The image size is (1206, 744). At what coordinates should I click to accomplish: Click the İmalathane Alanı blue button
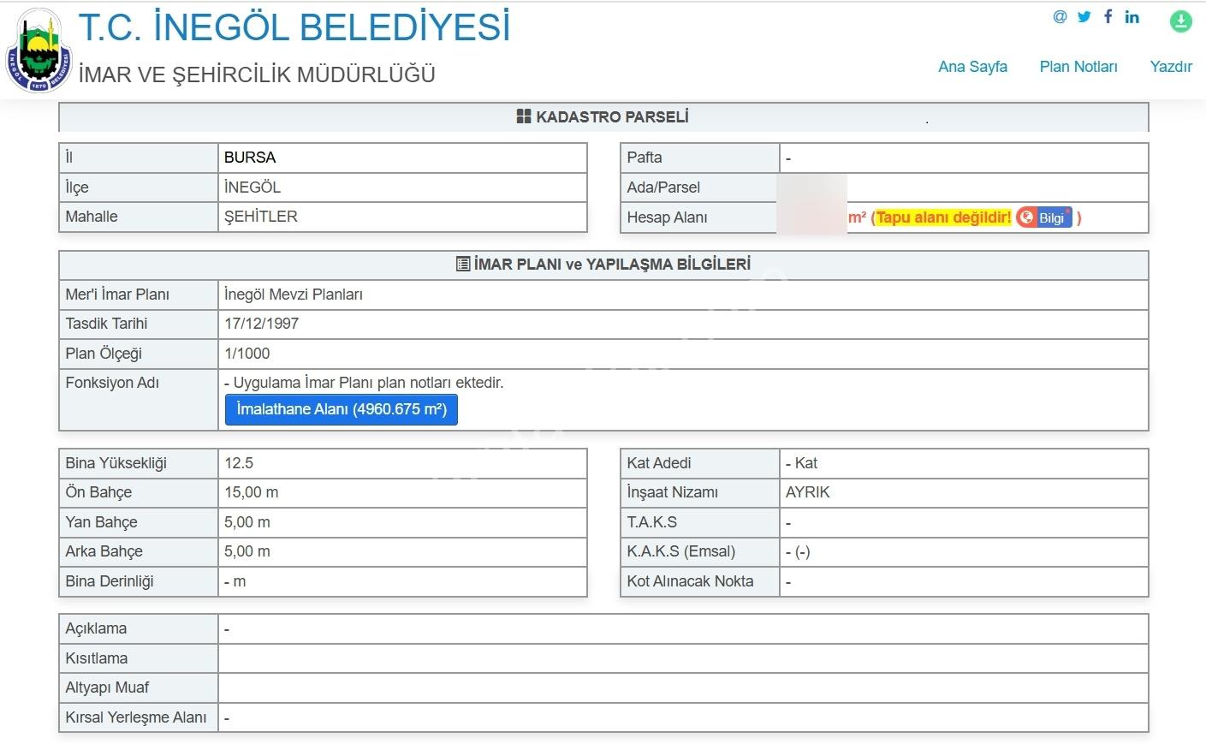[342, 409]
